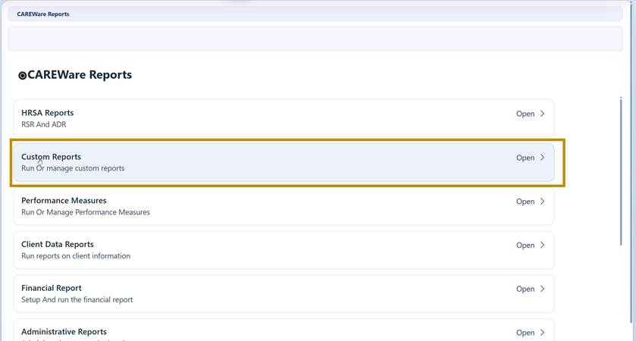Choose the Financial Report title
This screenshot has width=636, height=341.
click(51, 288)
